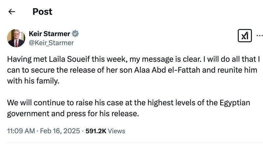Screen dimensions: 263x148
Task: Click the 591.2K view count number
Action: (x=95, y=131)
